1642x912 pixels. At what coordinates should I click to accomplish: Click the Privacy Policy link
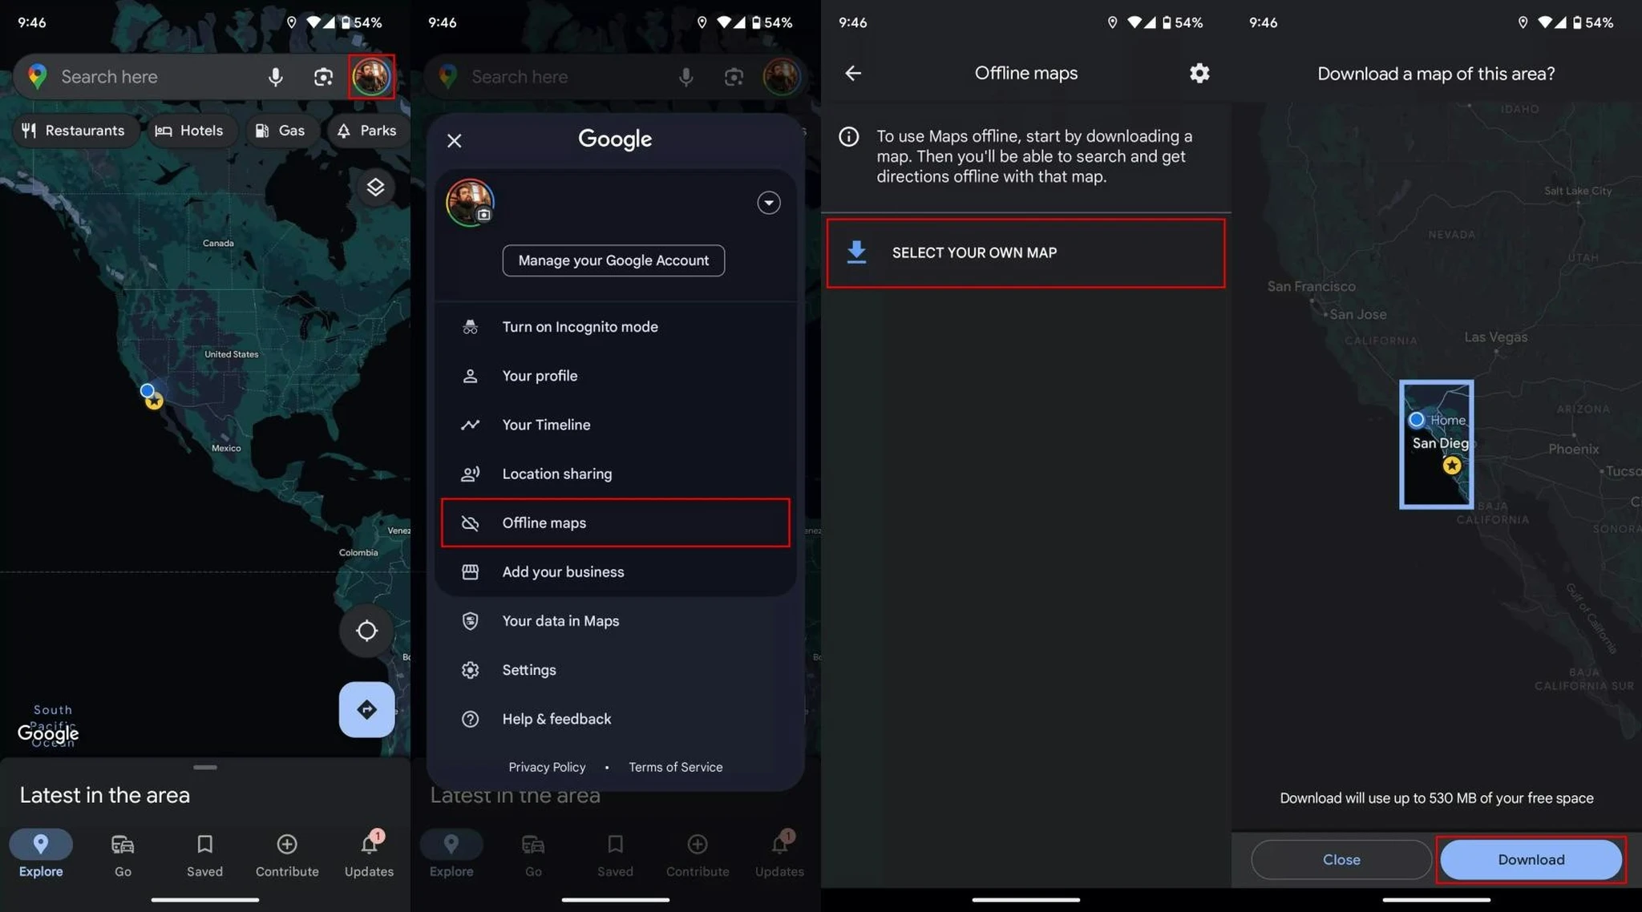click(x=546, y=767)
